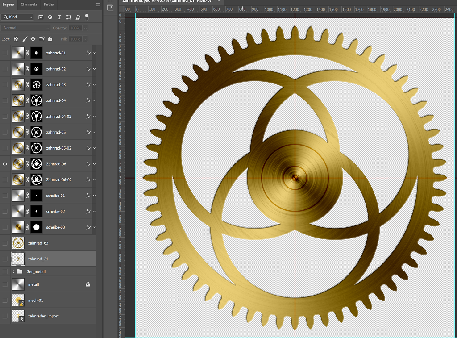Show the zahnrad_63 layer visibility
Image resolution: width=457 pixels, height=338 pixels.
point(5,243)
